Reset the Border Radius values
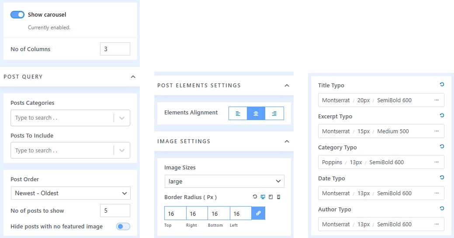This screenshot has width=454, height=238. 255,197
